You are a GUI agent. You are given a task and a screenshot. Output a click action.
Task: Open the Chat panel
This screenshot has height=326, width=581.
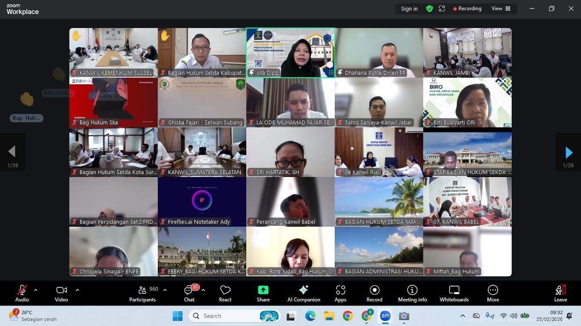click(189, 293)
